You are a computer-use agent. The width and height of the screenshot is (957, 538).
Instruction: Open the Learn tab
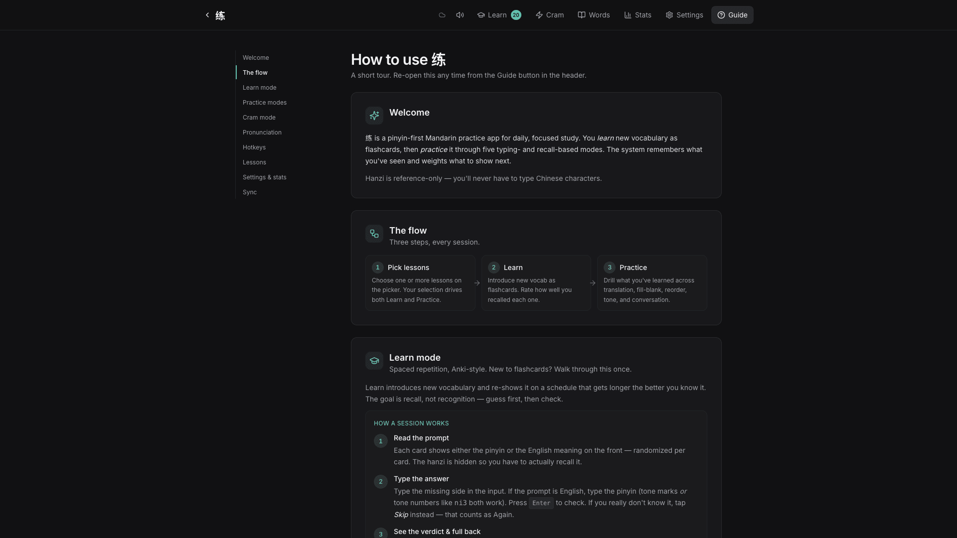499,15
